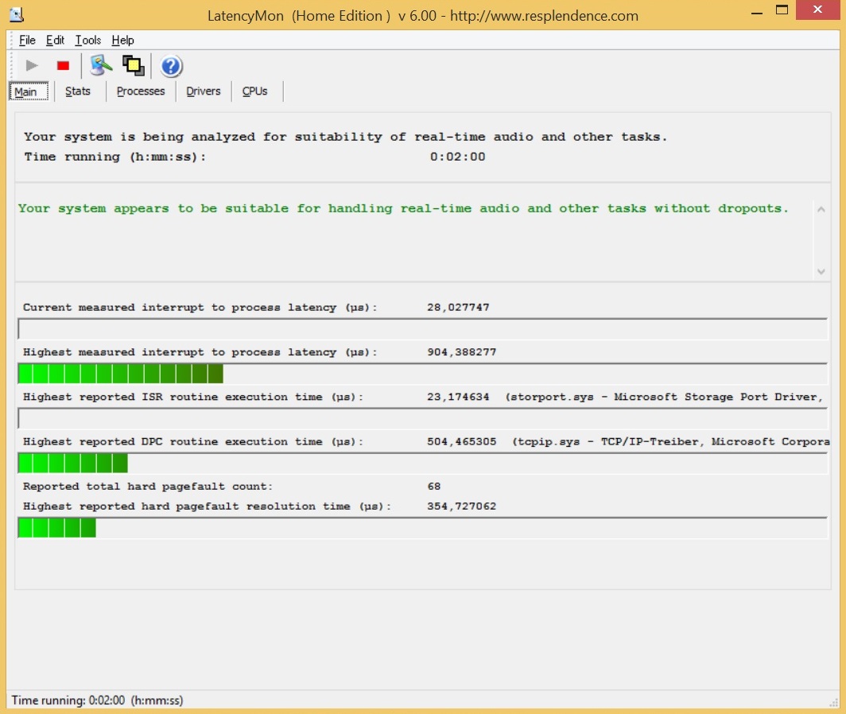846x714 pixels.
Task: Open help via blue question mark icon
Action: [171, 66]
